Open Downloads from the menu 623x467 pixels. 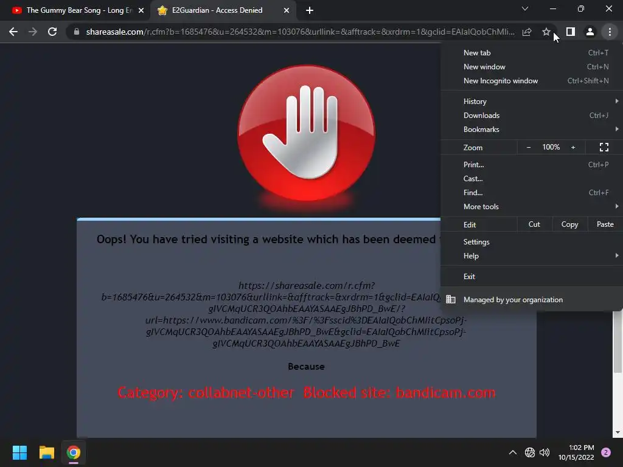pyautogui.click(x=532, y=115)
